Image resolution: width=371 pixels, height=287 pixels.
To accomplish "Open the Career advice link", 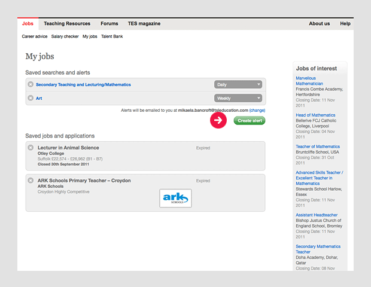I will tap(35, 36).
